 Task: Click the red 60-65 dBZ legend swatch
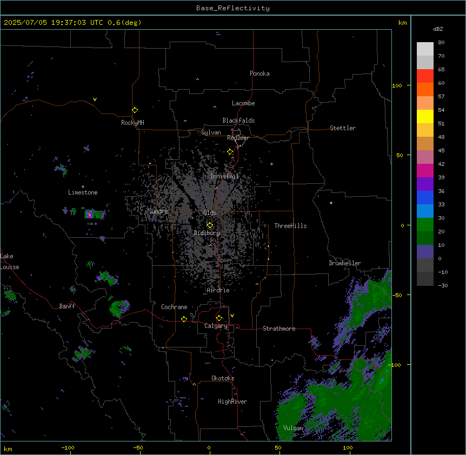[x=425, y=76]
